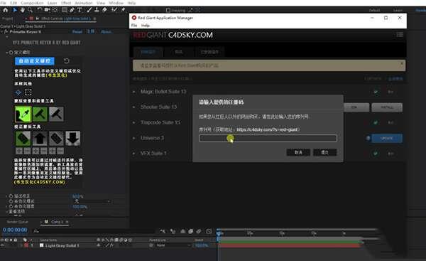The height and width of the screenshot is (261, 426).
Task: Open the Layer menu in After Effects
Action: pyautogui.click(x=52, y=3)
